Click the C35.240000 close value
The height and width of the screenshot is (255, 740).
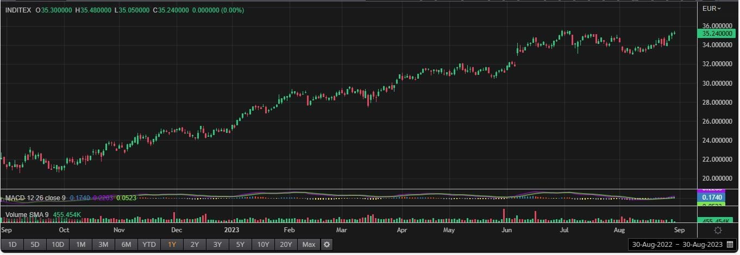(x=171, y=10)
